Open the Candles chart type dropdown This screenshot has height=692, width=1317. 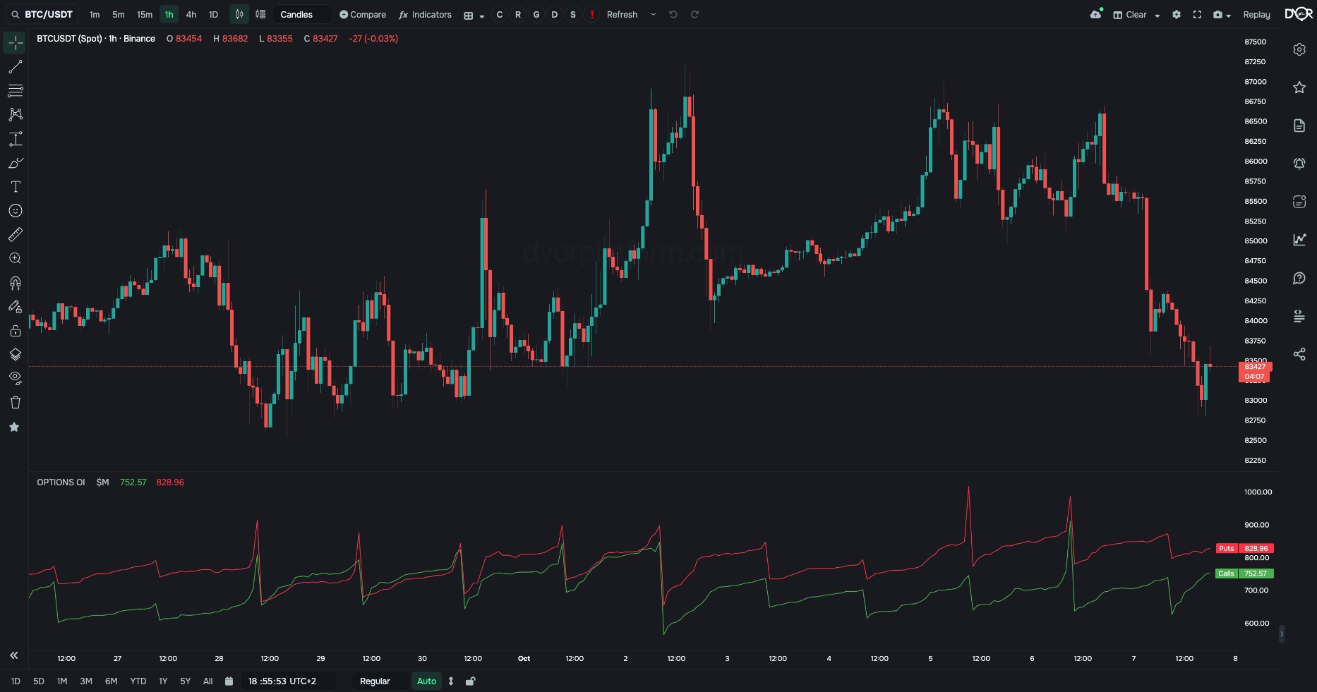[302, 14]
